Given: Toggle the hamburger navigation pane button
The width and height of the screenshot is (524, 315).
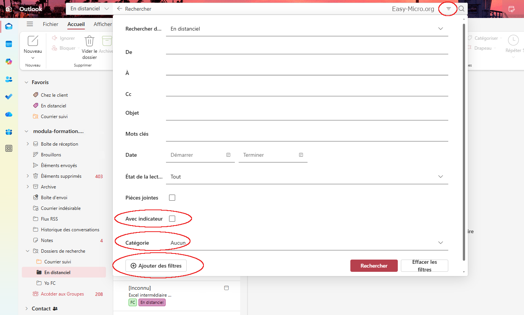Looking at the screenshot, I should [x=30, y=24].
